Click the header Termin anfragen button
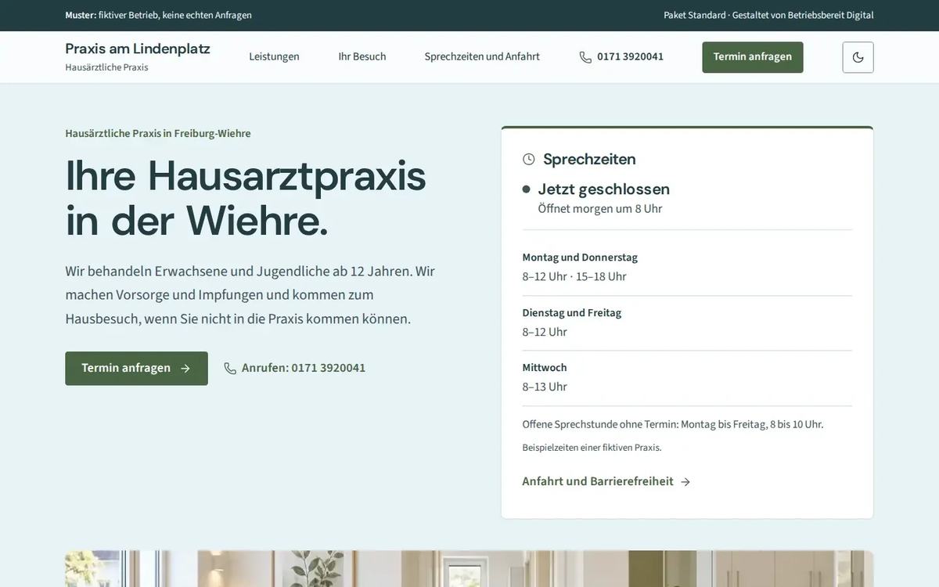 (x=753, y=57)
